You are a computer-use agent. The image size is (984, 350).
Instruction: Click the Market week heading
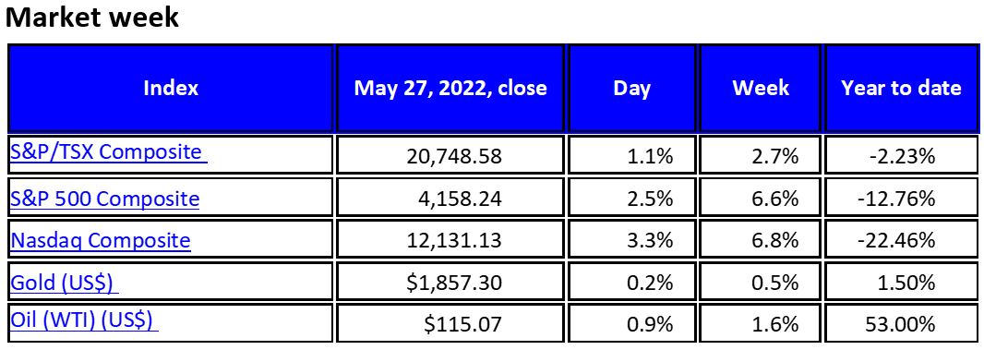[92, 18]
